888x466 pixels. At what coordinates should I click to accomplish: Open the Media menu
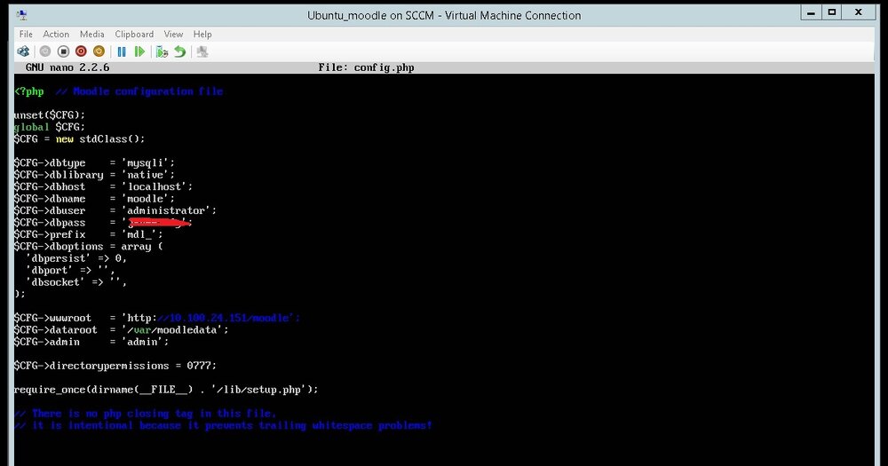pyautogui.click(x=91, y=34)
